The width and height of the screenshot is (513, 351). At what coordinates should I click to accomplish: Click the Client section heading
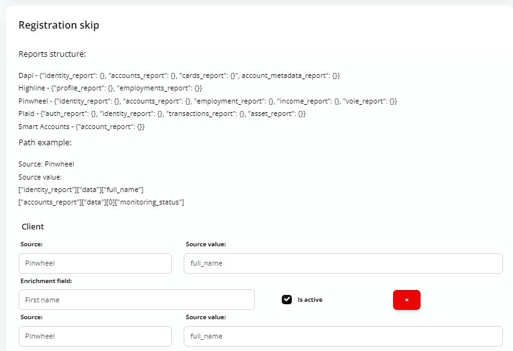tap(32, 226)
